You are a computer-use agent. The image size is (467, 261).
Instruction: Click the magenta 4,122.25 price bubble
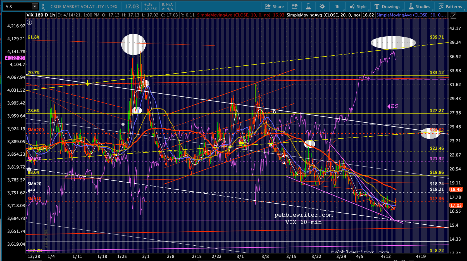click(15, 58)
